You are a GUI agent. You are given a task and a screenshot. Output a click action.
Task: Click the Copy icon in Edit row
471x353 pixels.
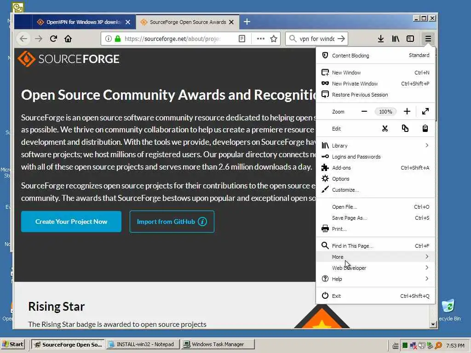[x=405, y=129]
